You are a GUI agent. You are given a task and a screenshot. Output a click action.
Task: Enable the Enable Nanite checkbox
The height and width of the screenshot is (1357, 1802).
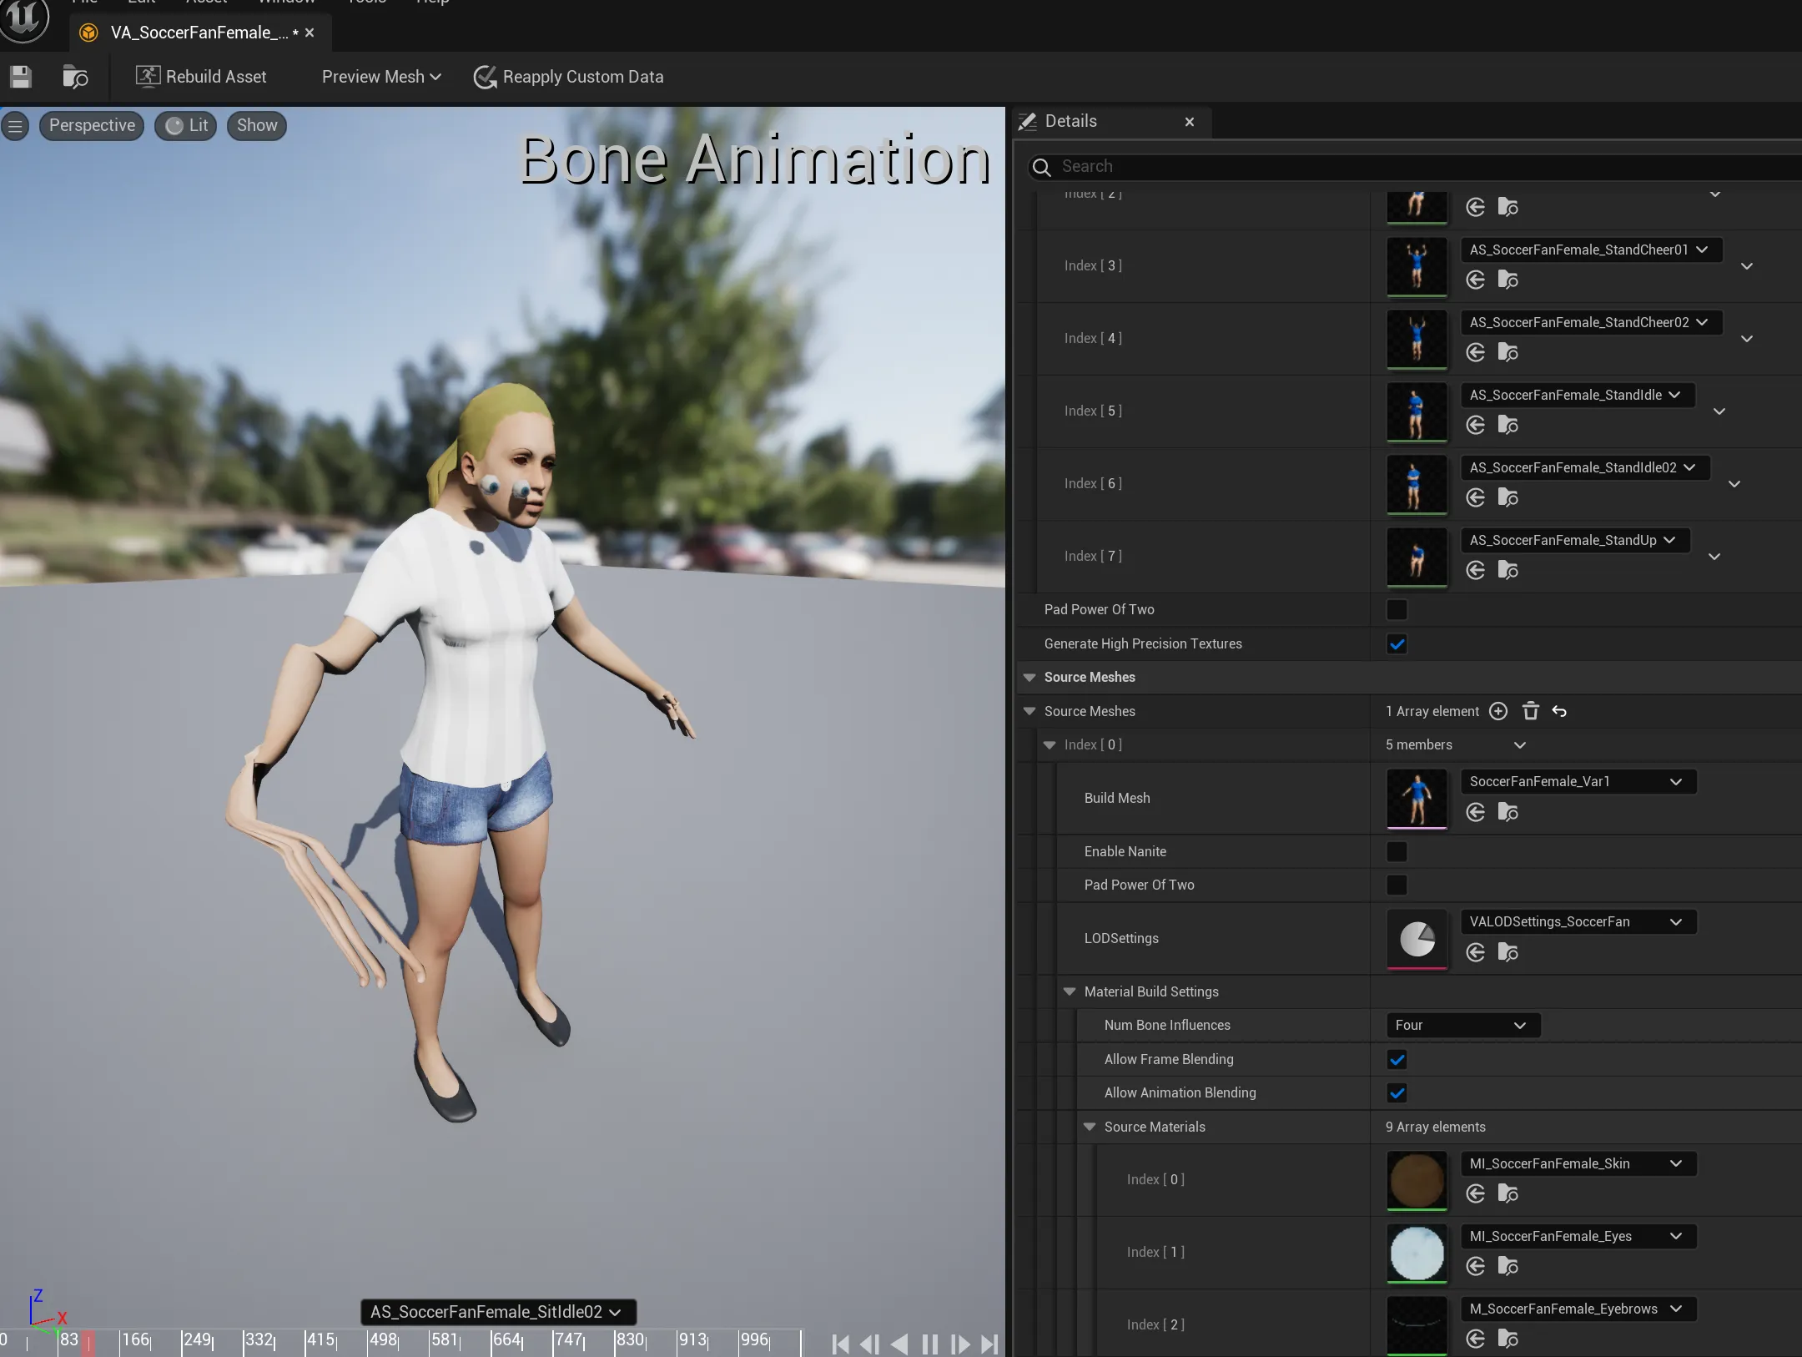pos(1397,851)
